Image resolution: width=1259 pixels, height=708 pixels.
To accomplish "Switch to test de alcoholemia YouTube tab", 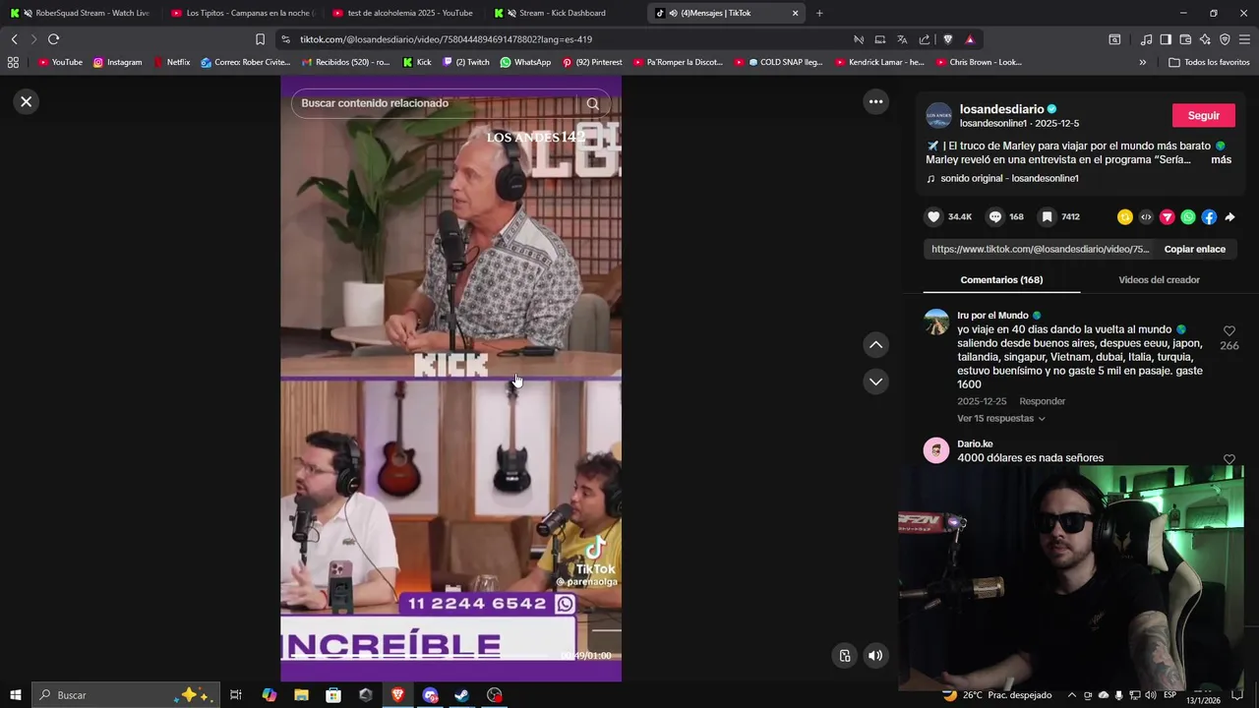I will [402, 13].
